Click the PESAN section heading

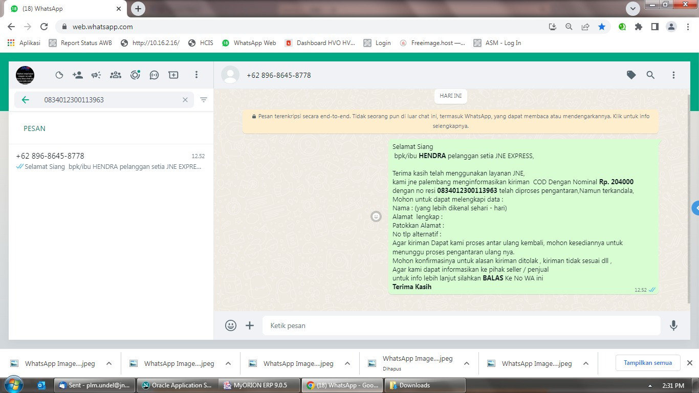(x=34, y=128)
